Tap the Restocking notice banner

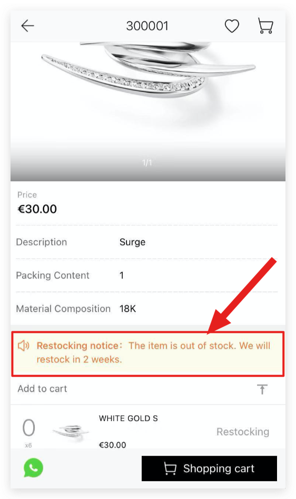(148, 354)
